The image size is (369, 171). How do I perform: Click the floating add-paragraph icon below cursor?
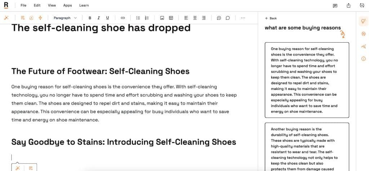point(31,168)
